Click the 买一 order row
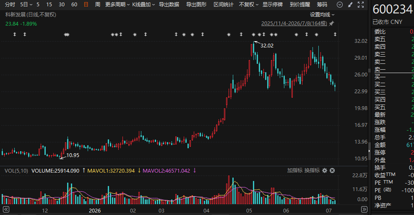This screenshot has height=215, width=414. pyautogui.click(x=393, y=77)
